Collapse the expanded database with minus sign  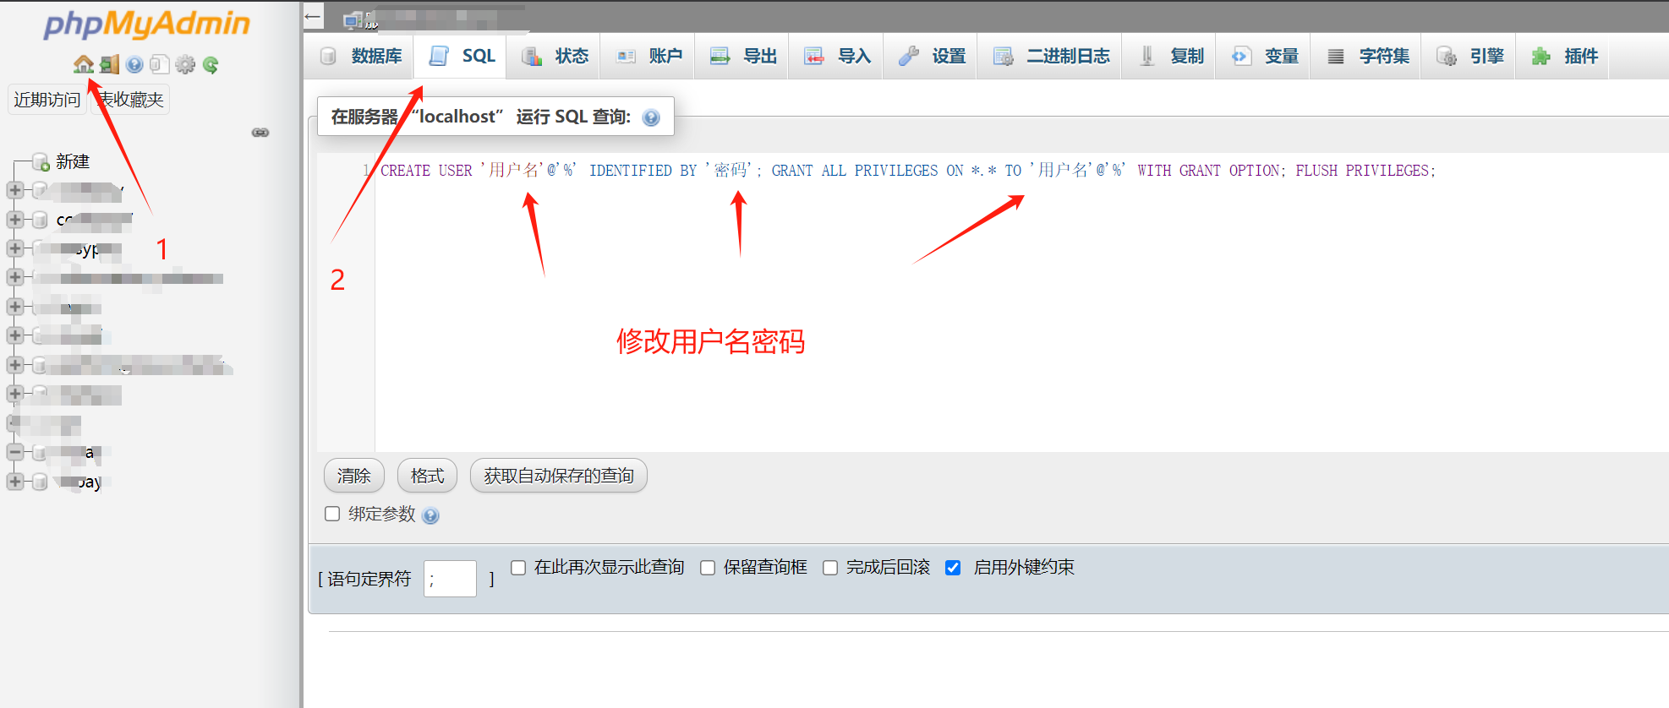pos(14,452)
